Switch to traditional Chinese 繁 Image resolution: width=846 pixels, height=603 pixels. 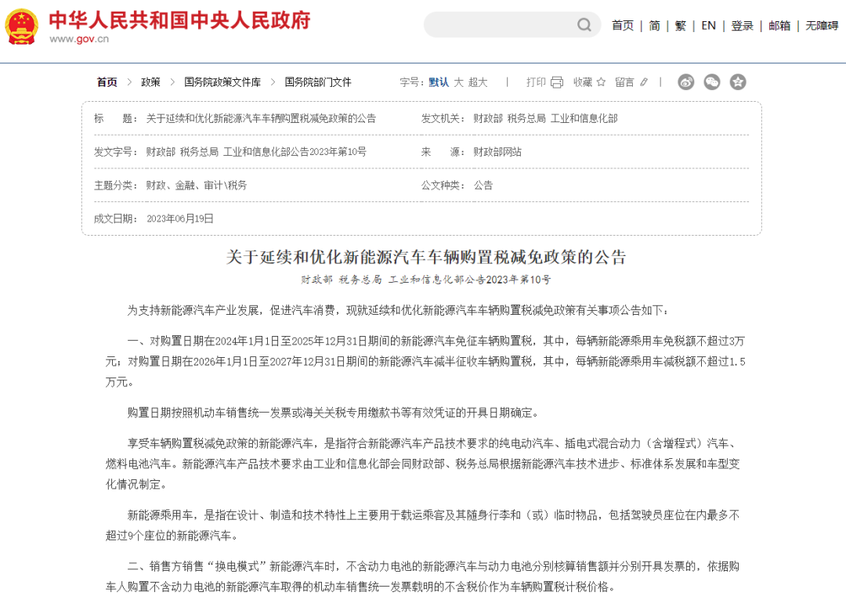pyautogui.click(x=680, y=26)
